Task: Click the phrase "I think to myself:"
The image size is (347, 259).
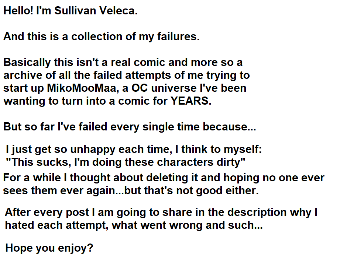Action: pos(222,150)
